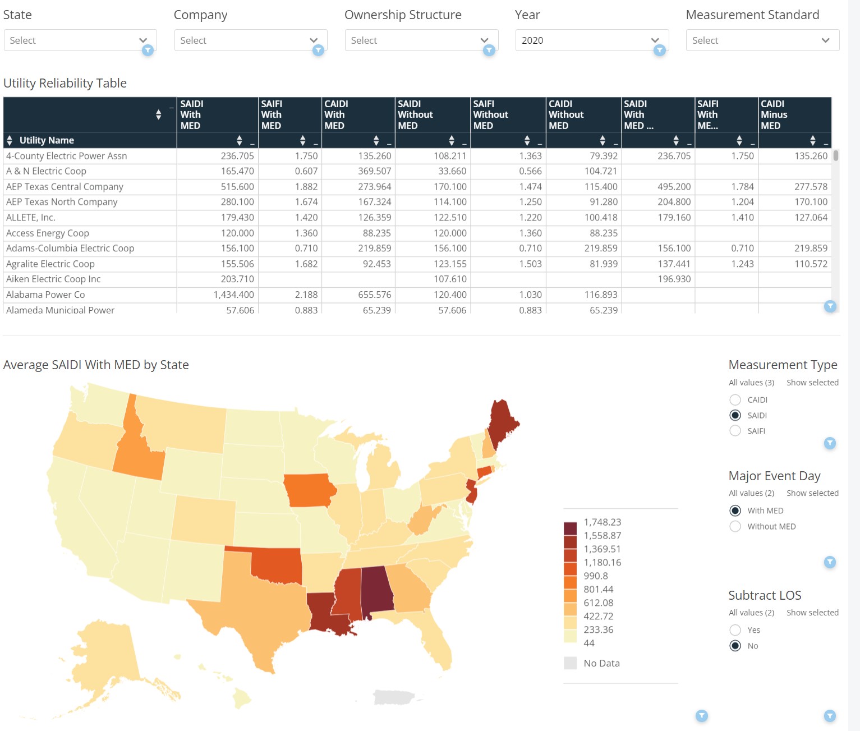Sort by Utility Name column arrows
This screenshot has width=860, height=731.
coord(10,140)
